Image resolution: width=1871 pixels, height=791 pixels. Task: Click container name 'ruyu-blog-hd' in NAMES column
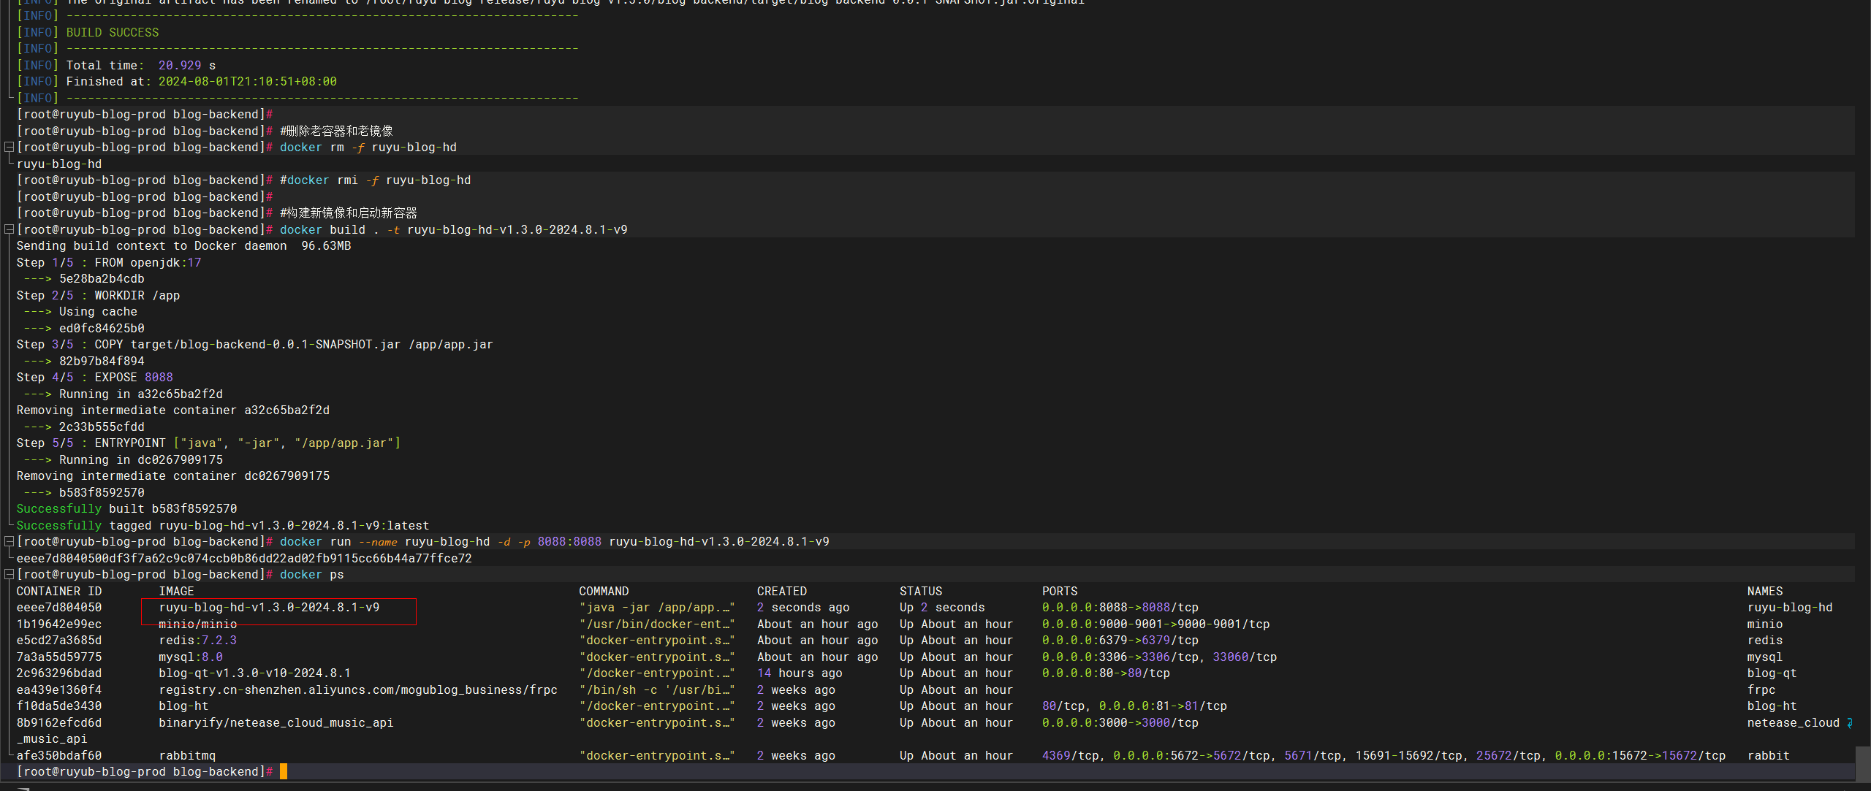tap(1790, 607)
